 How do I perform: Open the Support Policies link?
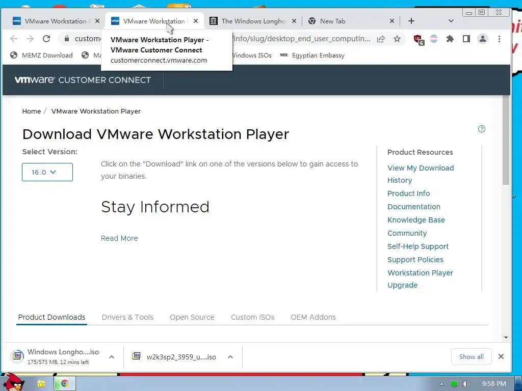[415, 260]
